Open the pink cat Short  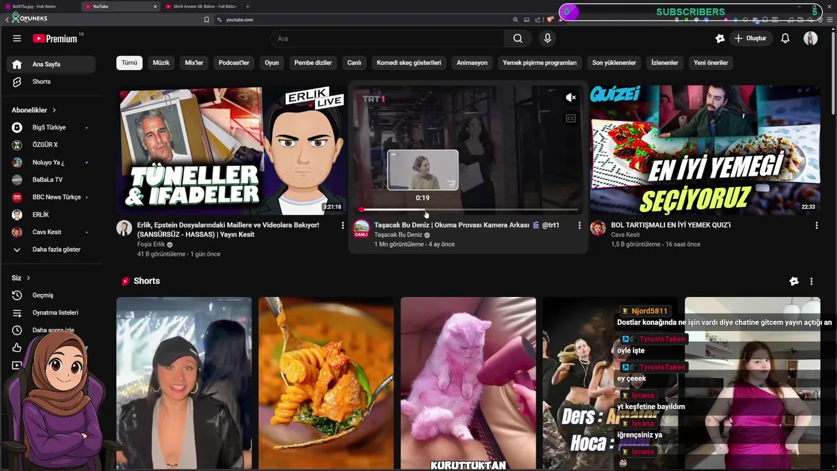pyautogui.click(x=468, y=383)
